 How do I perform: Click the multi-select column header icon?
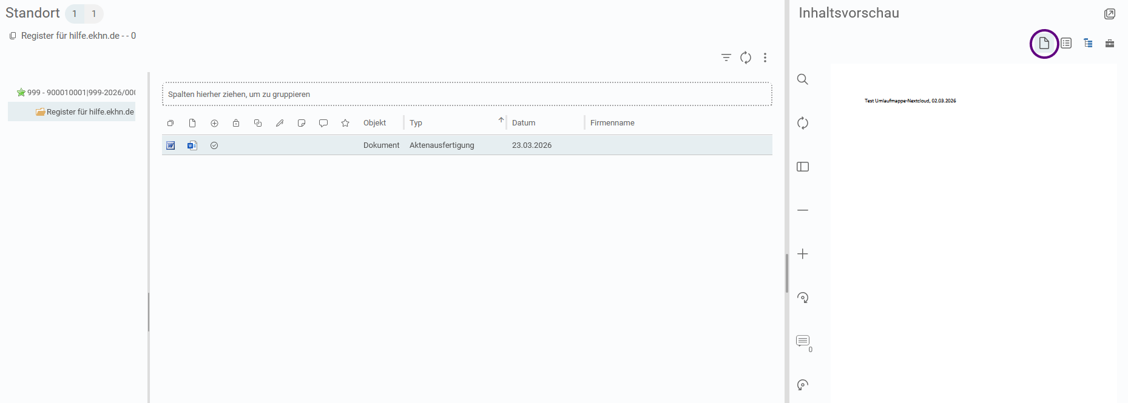(x=171, y=123)
